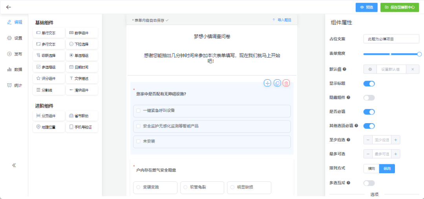Image resolution: width=424 pixels, height=199 pixels.
Task: Toggle the 是否必填 switch
Action: [369, 112]
